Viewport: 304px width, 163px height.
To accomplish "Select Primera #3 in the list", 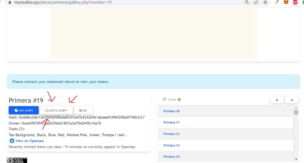I will click(226, 145).
